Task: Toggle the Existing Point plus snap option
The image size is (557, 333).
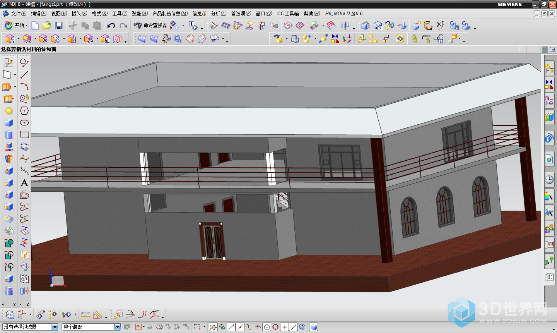Action: 284,327
